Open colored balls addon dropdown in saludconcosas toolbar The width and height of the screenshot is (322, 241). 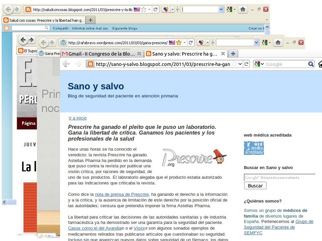(172, 9)
